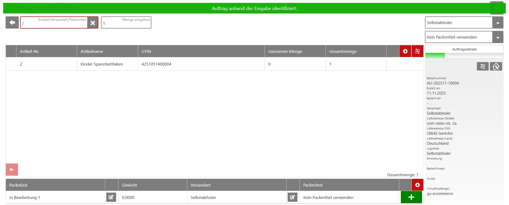This screenshot has height=205, width=509.
Task: Add a package with the green plus button
Action: pos(411,197)
